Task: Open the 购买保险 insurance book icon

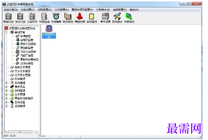Action: [68, 18]
